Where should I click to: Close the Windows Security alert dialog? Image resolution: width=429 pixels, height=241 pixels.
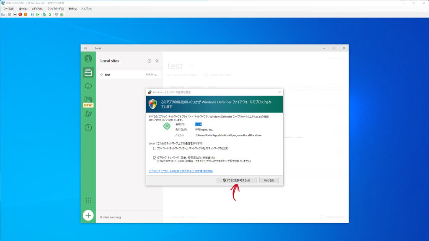pyautogui.click(x=279, y=92)
